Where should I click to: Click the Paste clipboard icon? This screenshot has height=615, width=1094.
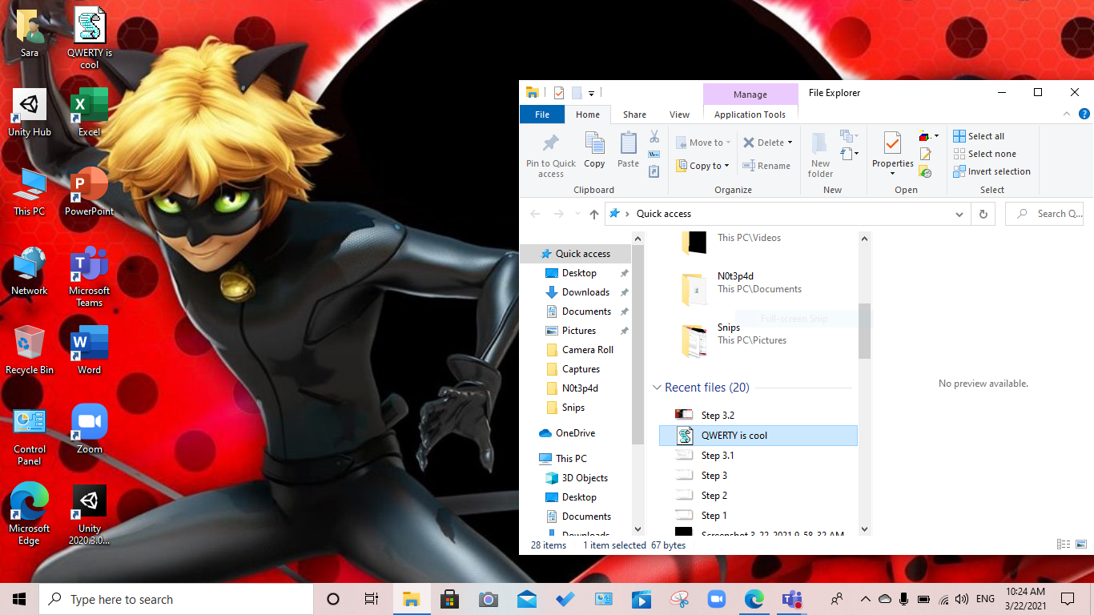(x=629, y=143)
